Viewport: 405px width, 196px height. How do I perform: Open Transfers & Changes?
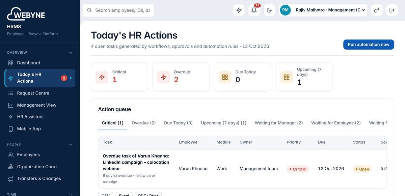[x=40, y=178]
